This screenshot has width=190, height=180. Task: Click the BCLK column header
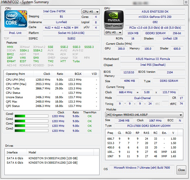coord(74,74)
